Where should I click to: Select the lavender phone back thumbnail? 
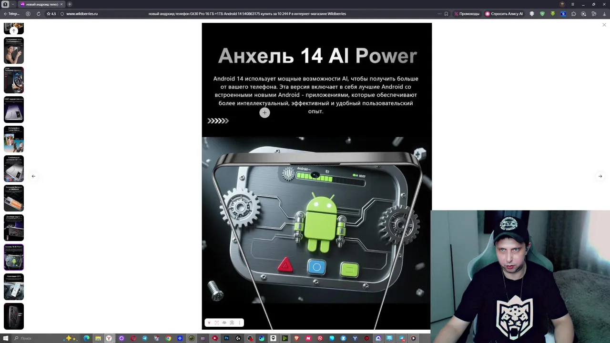click(x=14, y=110)
